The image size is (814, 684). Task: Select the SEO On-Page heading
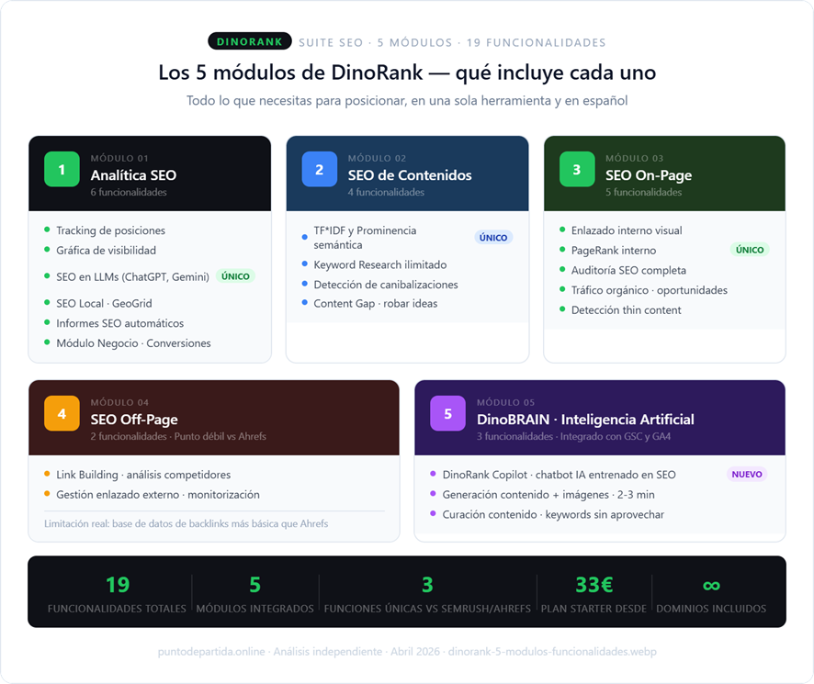coord(649,175)
